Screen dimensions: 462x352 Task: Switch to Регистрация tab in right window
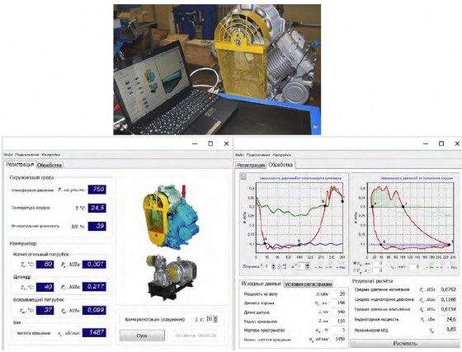click(x=251, y=165)
